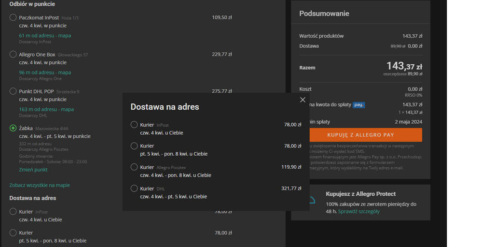Click Dostawa na adres popup heading
Viewport: 482px width, 247px height.
[165, 107]
